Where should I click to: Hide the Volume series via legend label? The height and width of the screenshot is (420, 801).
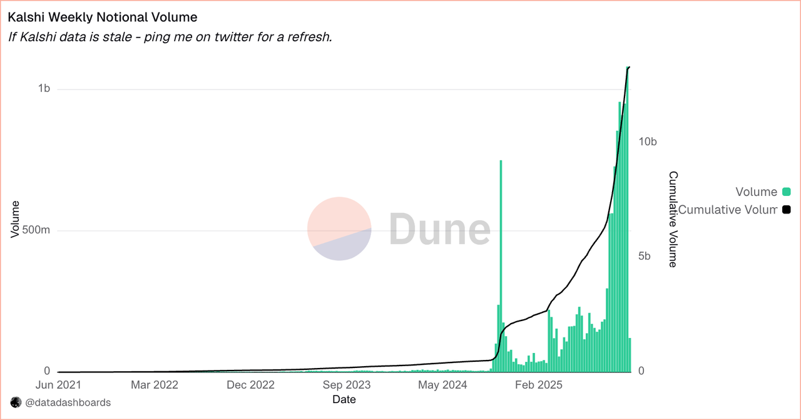(756, 192)
